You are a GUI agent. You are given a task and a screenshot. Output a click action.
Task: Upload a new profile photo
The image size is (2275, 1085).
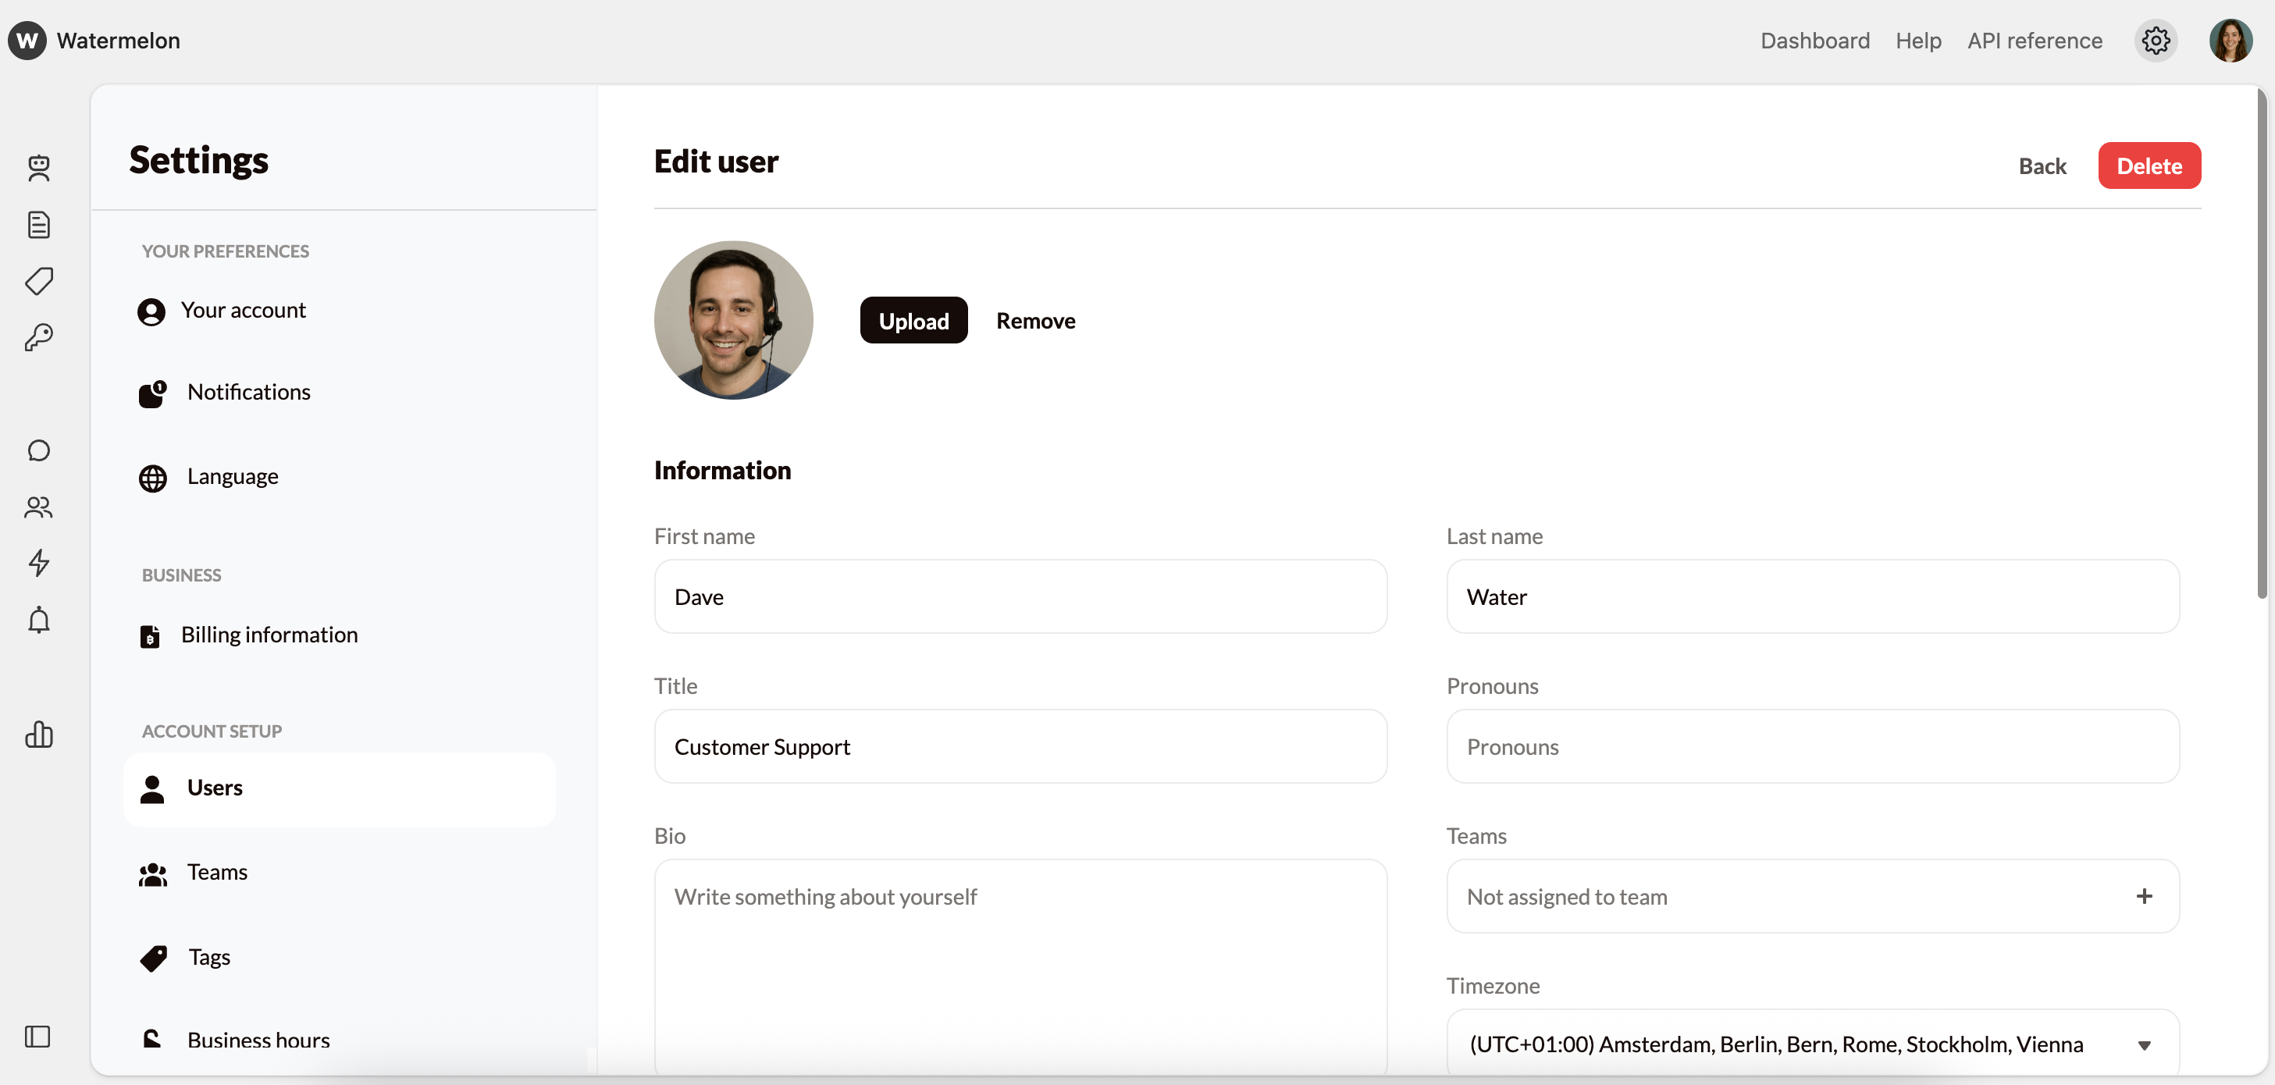point(913,319)
